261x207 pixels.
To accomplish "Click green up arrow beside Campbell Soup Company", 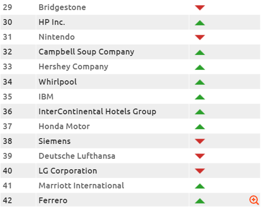I will pyautogui.click(x=200, y=52).
